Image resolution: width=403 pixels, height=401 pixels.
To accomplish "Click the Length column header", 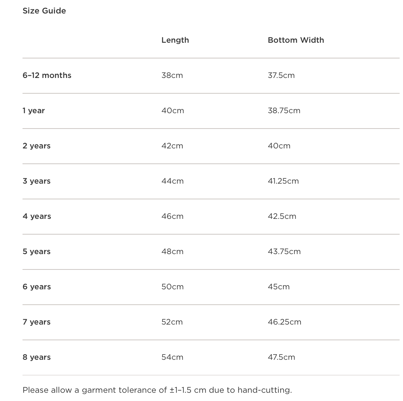I will pyautogui.click(x=175, y=40).
